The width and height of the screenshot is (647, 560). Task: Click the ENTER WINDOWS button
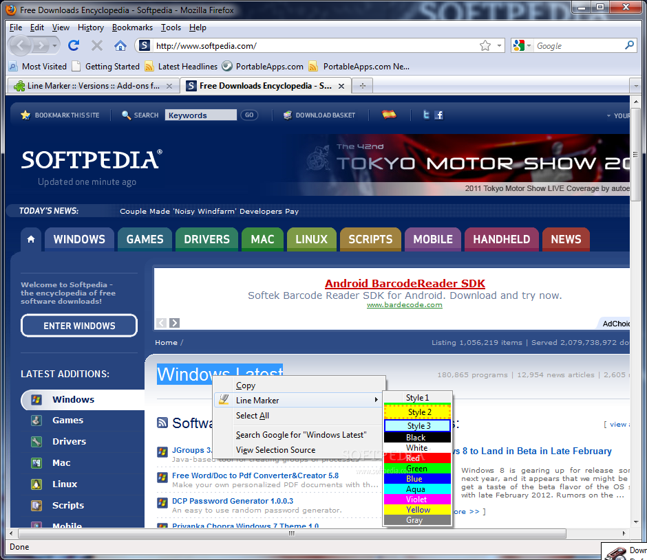79,326
